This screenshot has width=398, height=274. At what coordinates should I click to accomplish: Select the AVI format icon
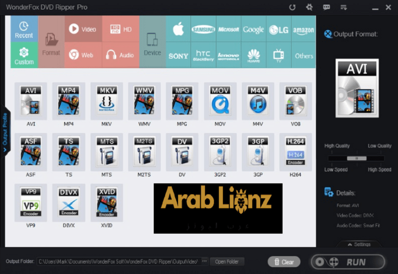pos(31,101)
